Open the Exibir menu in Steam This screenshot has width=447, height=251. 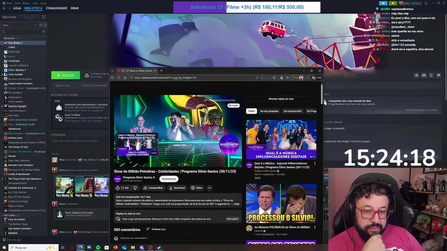click(17, 3)
